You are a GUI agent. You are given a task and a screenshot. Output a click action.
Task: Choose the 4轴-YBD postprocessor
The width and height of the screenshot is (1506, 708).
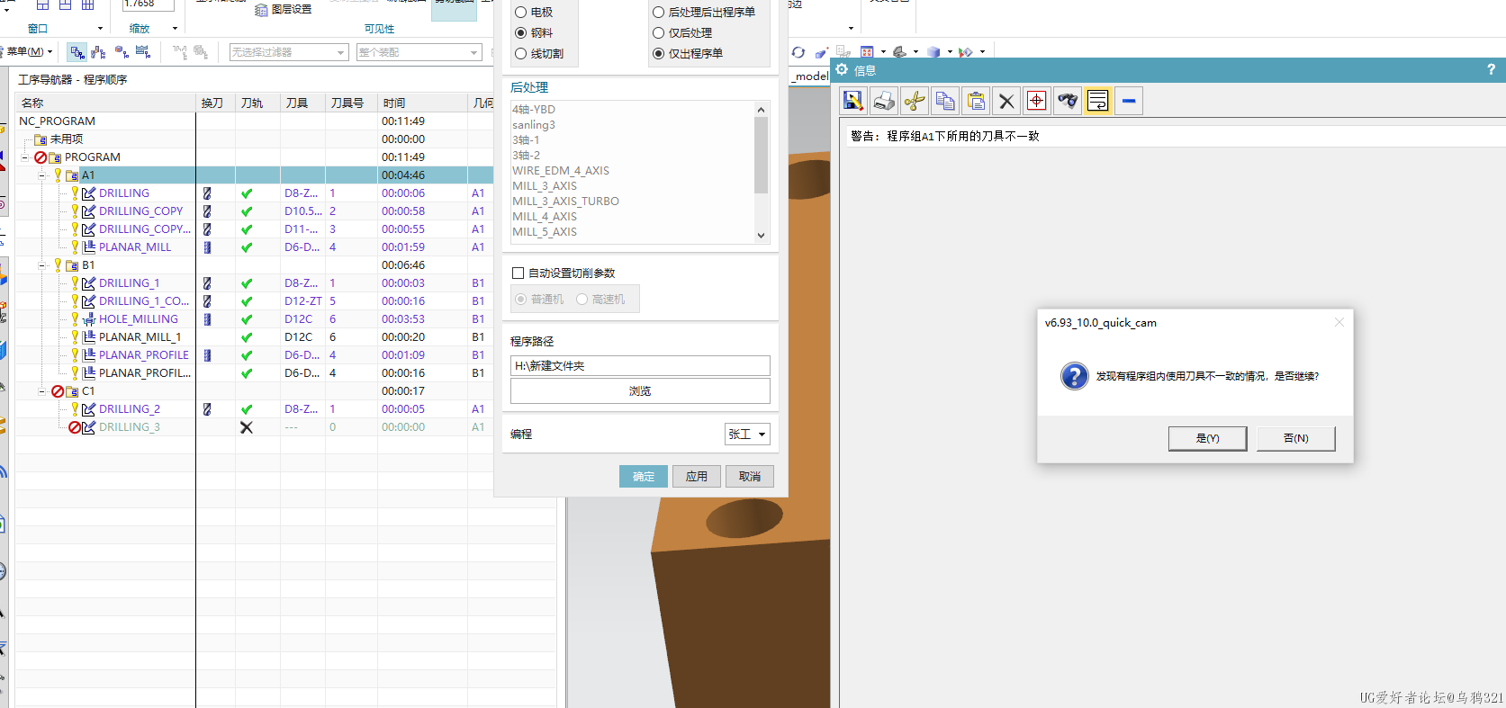tap(534, 110)
